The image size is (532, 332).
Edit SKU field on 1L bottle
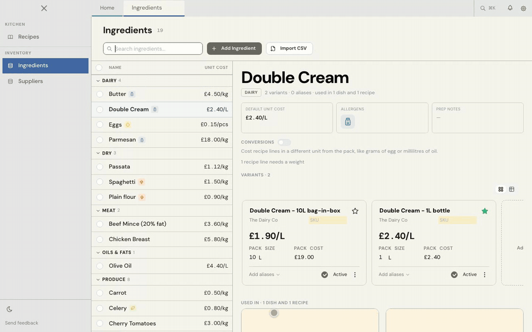coord(458,220)
